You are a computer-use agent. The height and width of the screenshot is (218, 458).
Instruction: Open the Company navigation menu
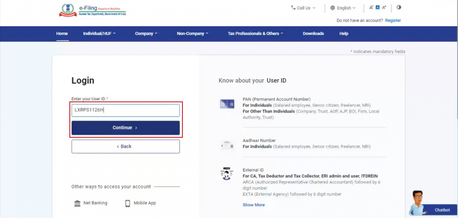pos(146,34)
